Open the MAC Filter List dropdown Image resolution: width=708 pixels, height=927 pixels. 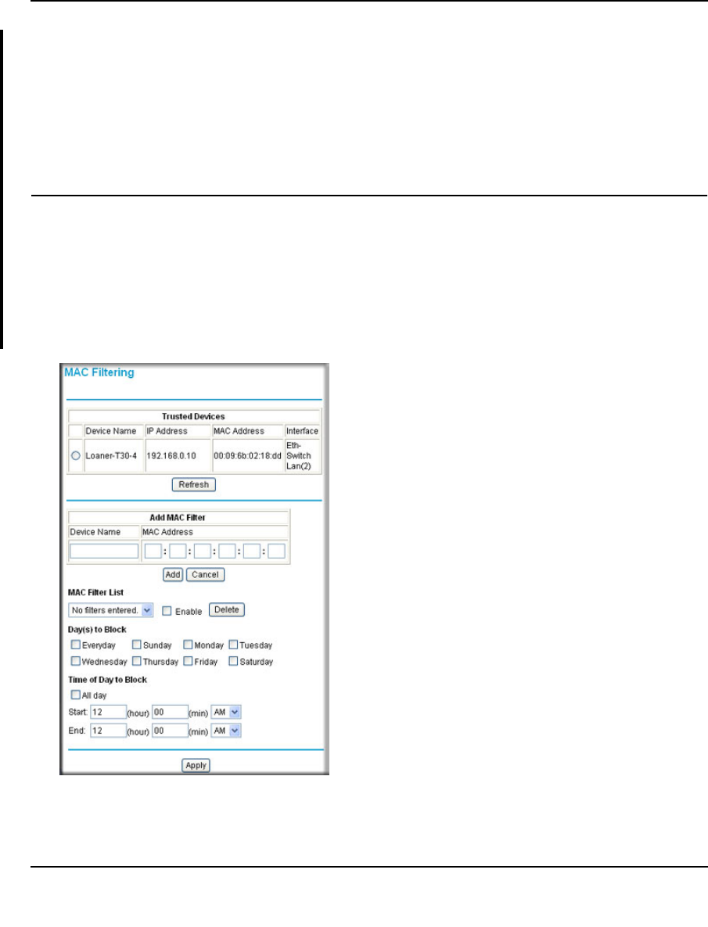[110, 610]
